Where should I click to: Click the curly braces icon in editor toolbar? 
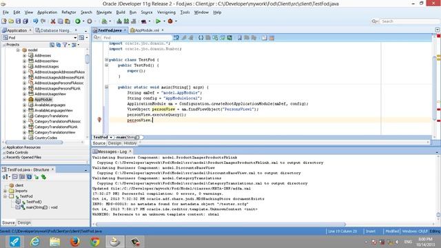point(201,38)
